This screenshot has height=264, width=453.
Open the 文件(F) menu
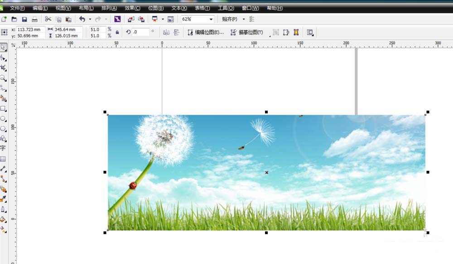17,8
